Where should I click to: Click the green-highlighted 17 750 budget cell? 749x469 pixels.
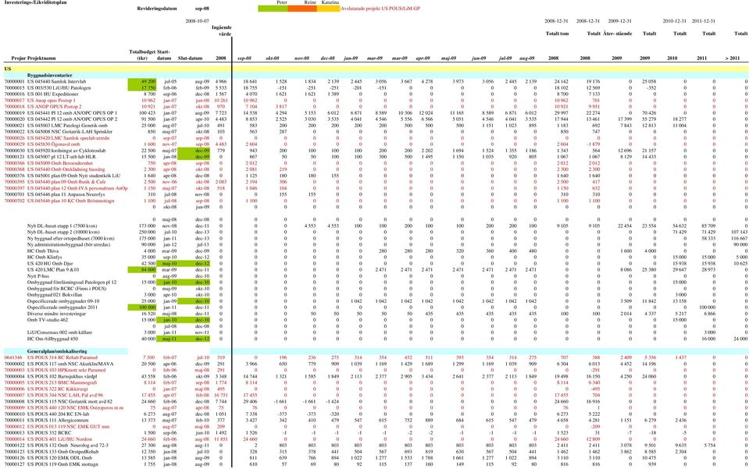point(142,87)
